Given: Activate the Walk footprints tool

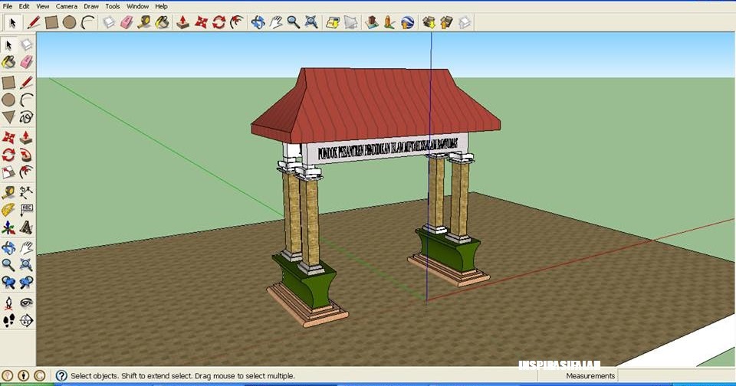Looking at the screenshot, I should click(x=8, y=320).
